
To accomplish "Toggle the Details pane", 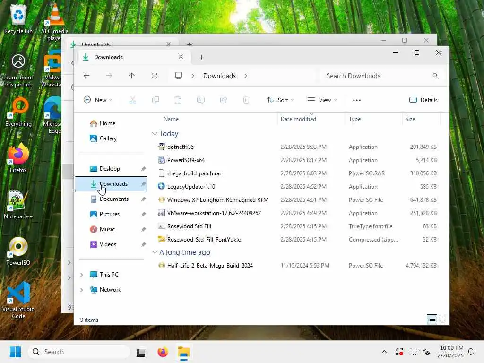I will pyautogui.click(x=423, y=100).
